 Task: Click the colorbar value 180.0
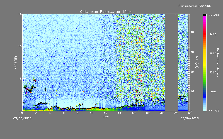click(213, 53)
